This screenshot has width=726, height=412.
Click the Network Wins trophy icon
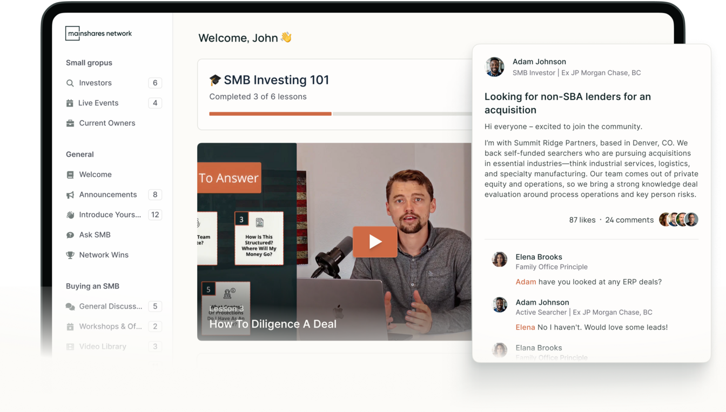coord(70,255)
